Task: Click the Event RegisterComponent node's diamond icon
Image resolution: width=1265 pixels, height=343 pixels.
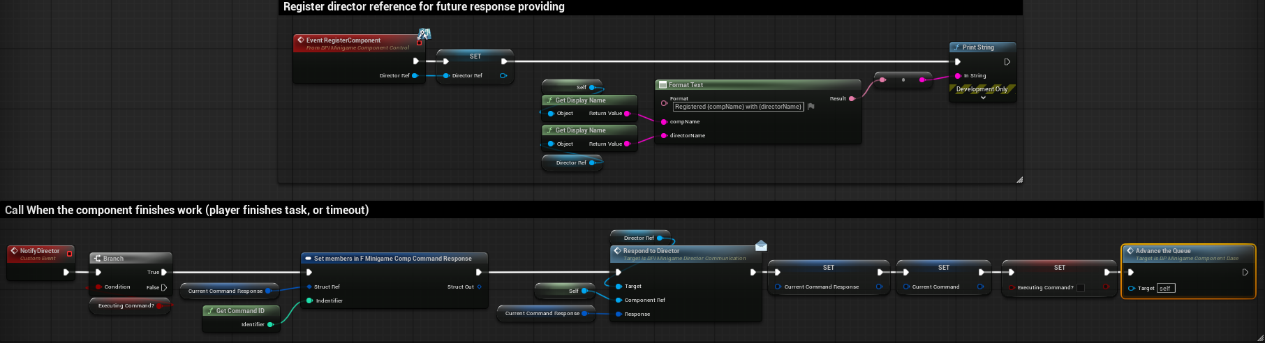Action: click(300, 40)
